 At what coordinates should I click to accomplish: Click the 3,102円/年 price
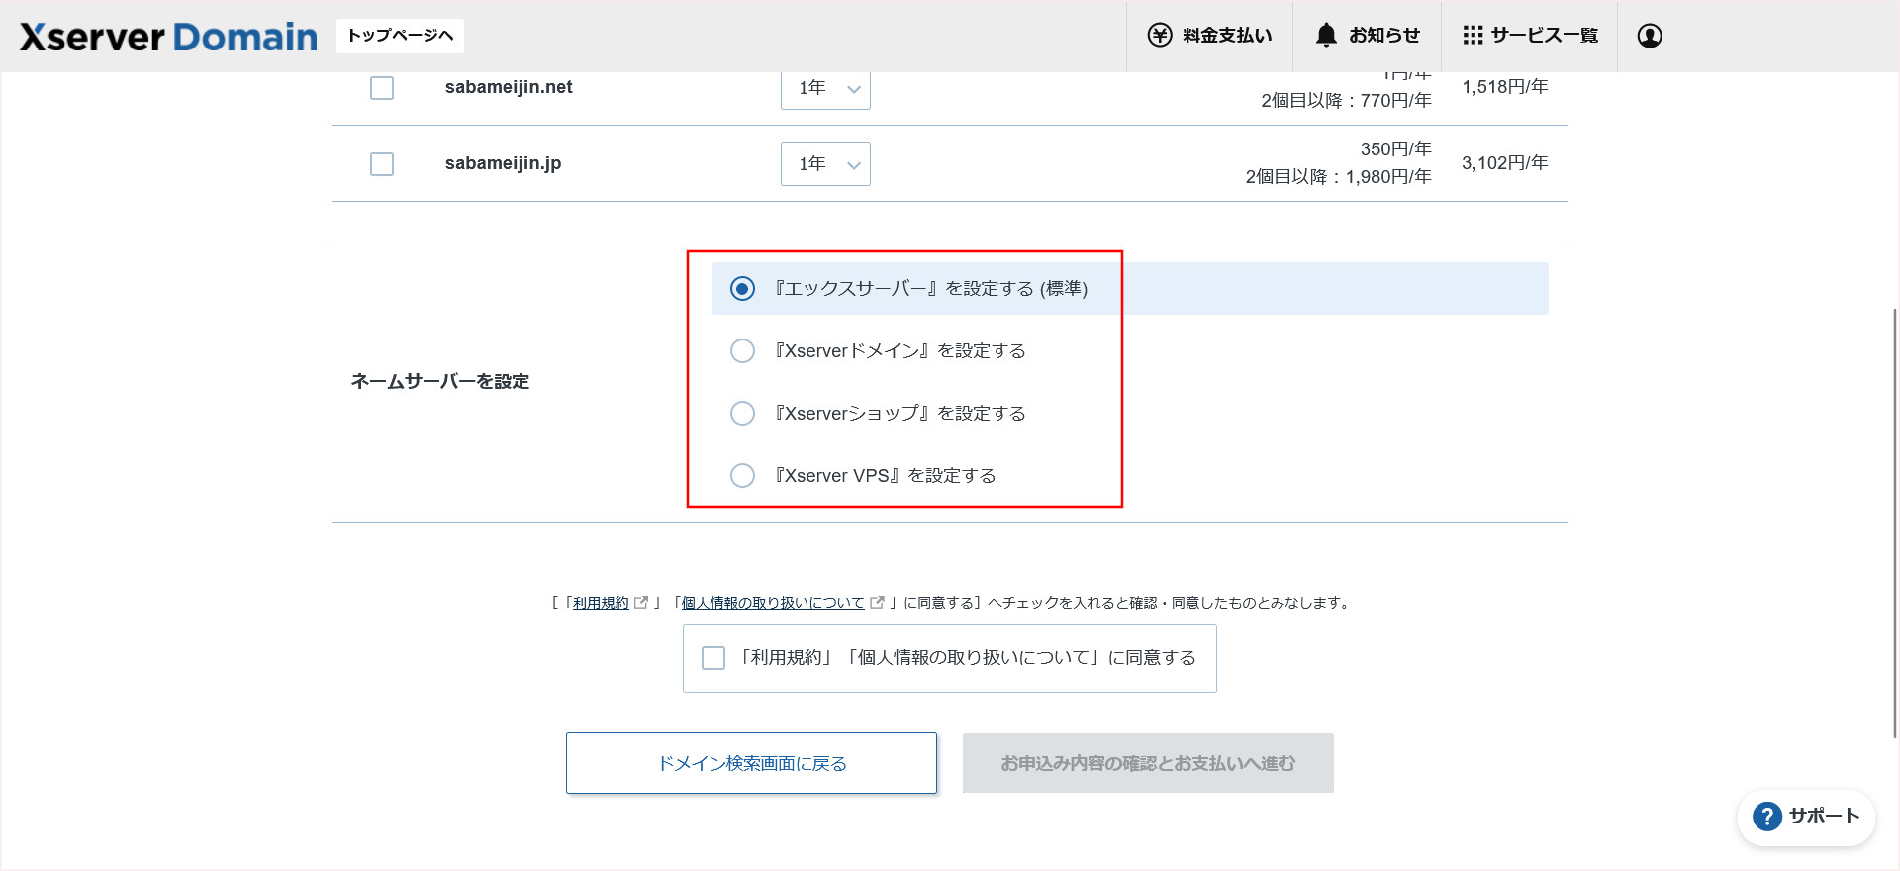click(x=1505, y=163)
